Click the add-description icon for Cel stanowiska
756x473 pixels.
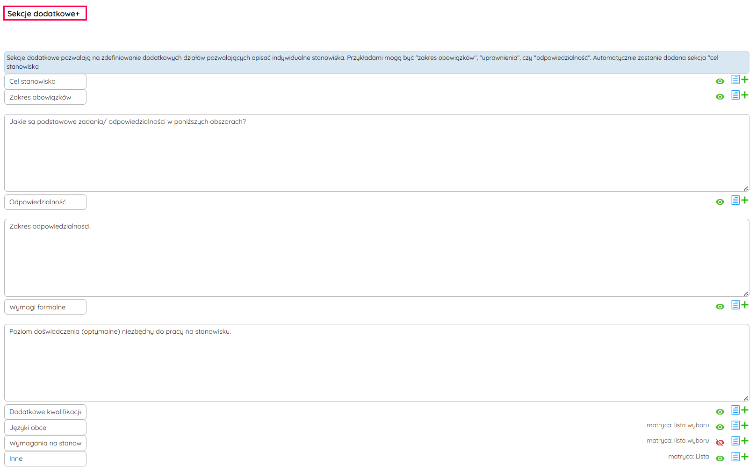click(x=739, y=80)
